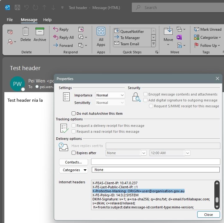The width and height of the screenshot is (224, 223).
Task: Click the Search box in title bar
Action: (177, 7)
